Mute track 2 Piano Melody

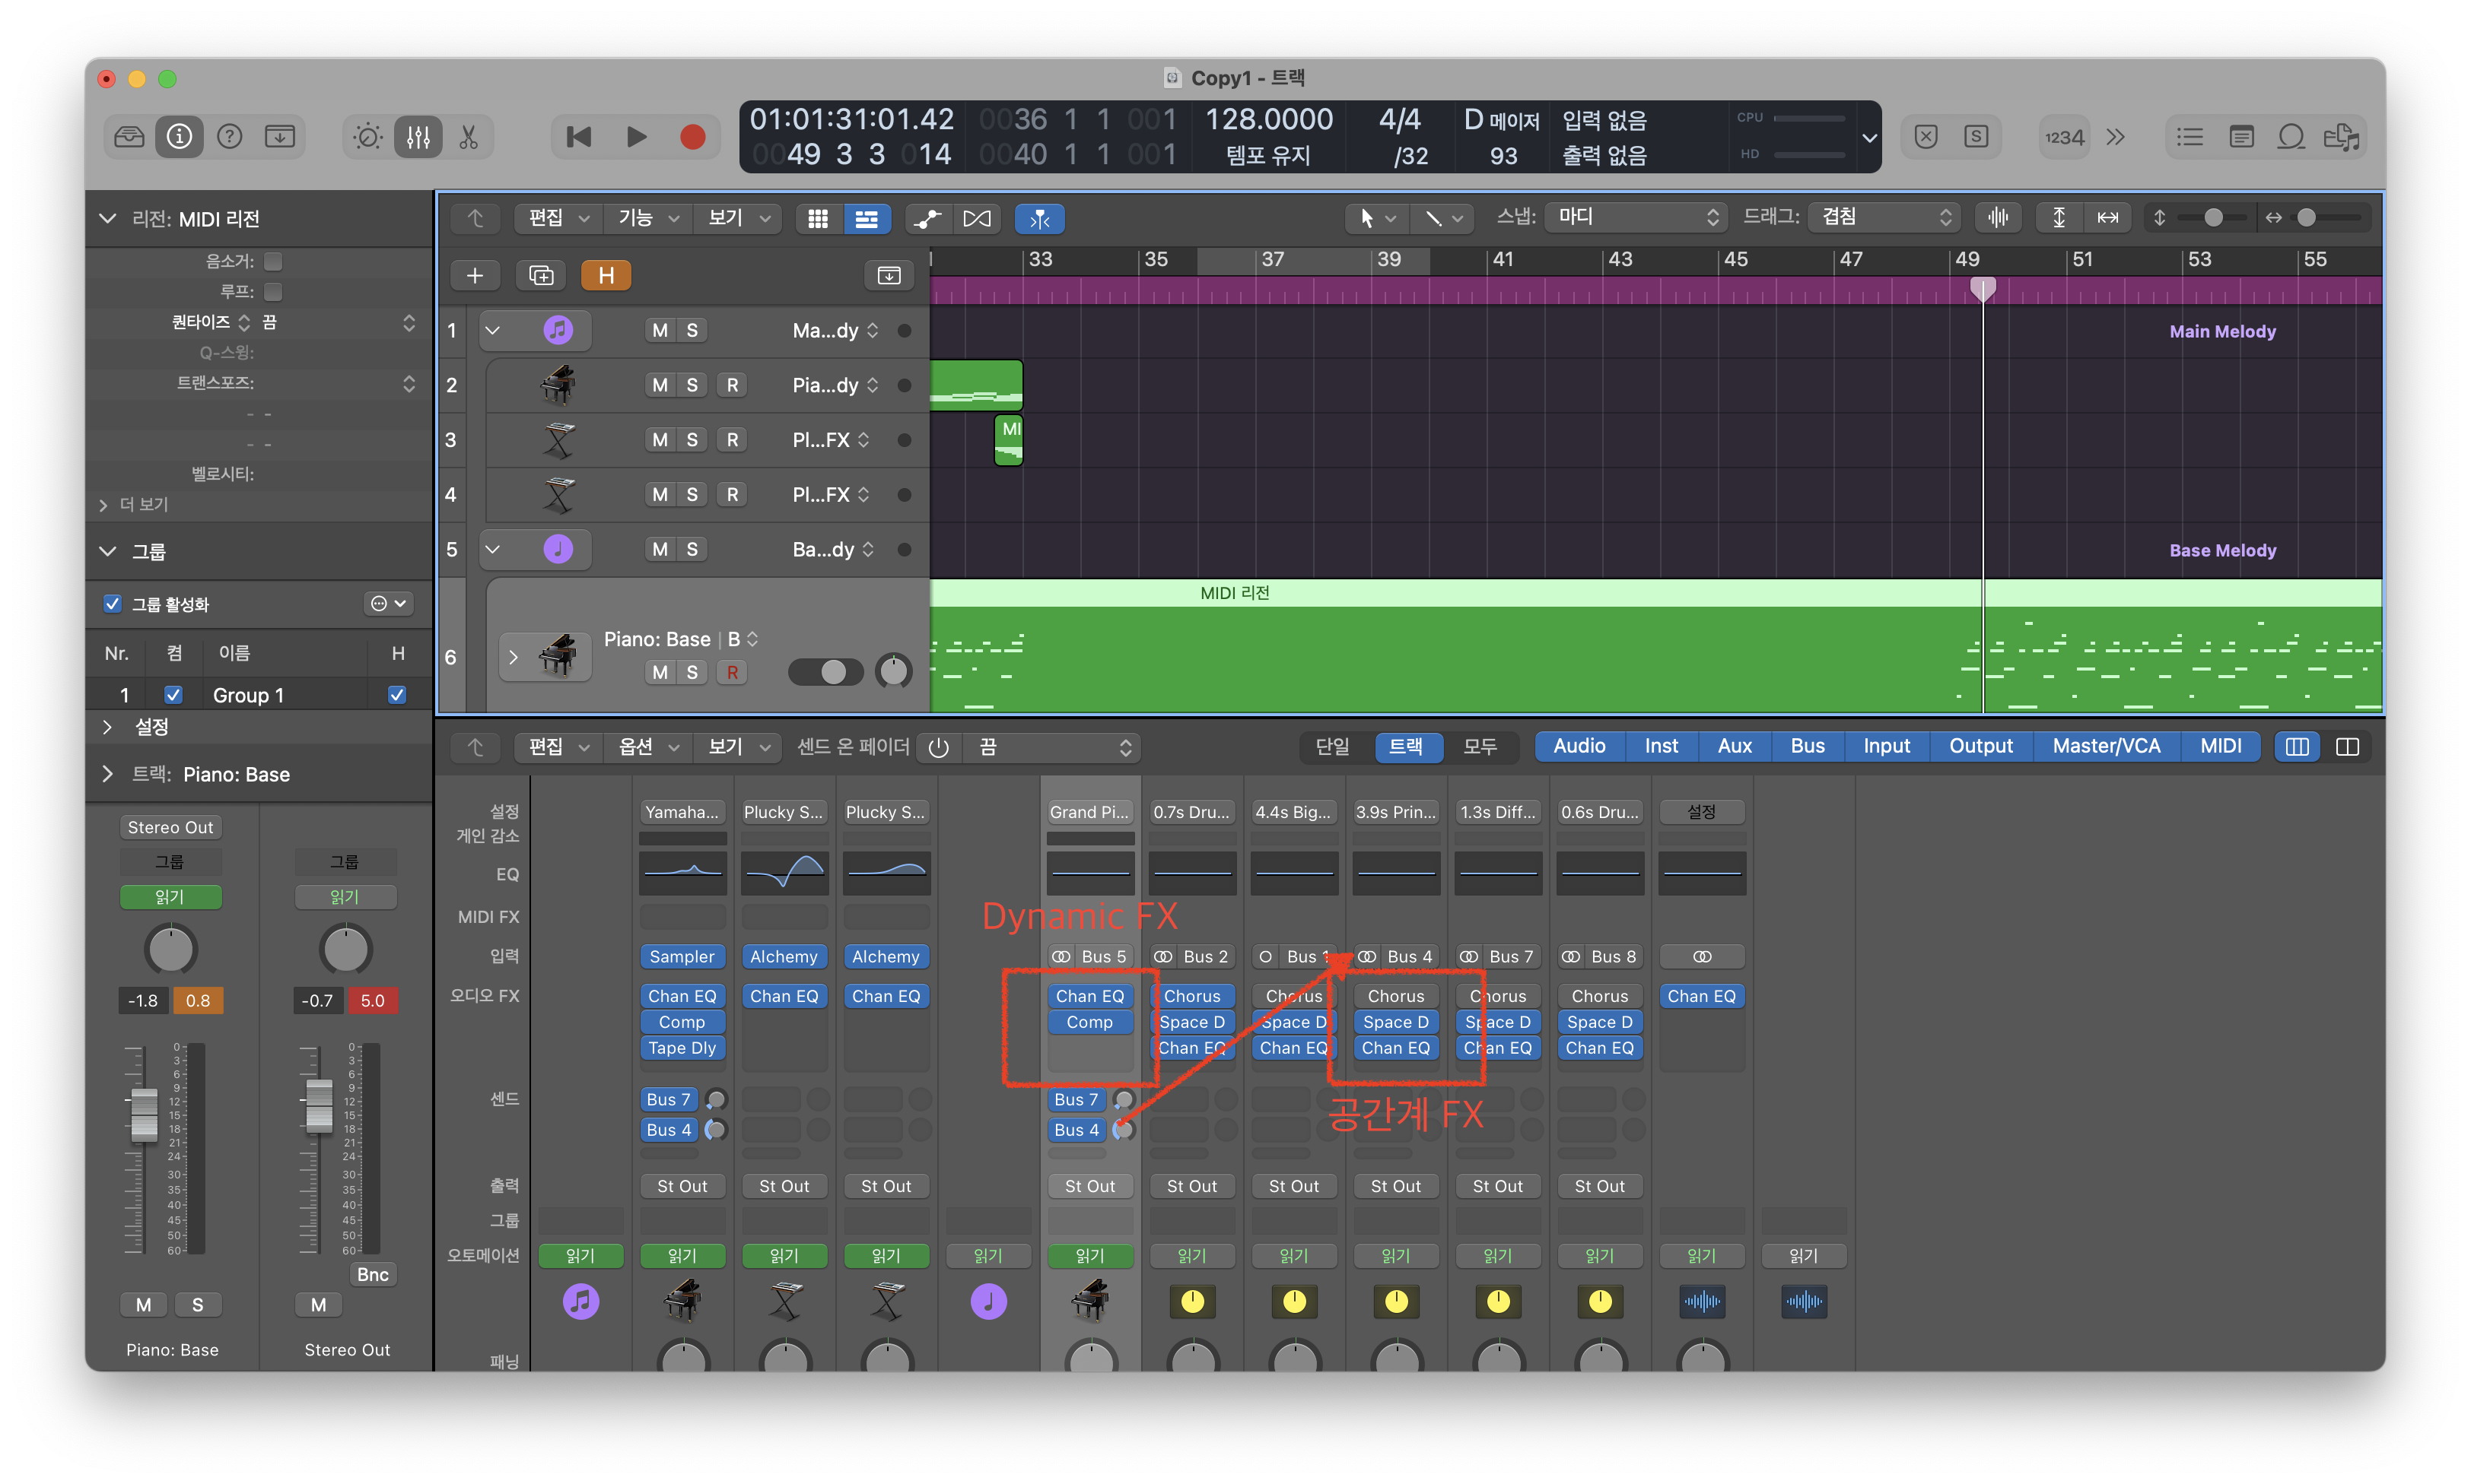click(660, 385)
